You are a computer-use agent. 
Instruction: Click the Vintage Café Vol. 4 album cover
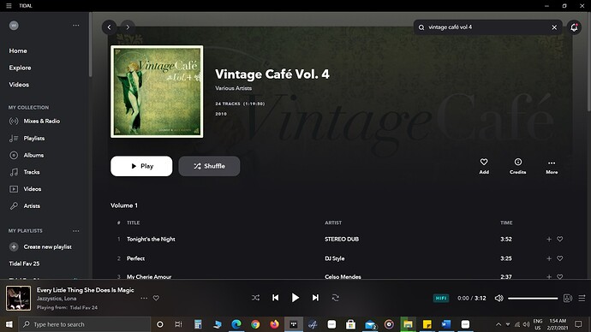coord(157,92)
